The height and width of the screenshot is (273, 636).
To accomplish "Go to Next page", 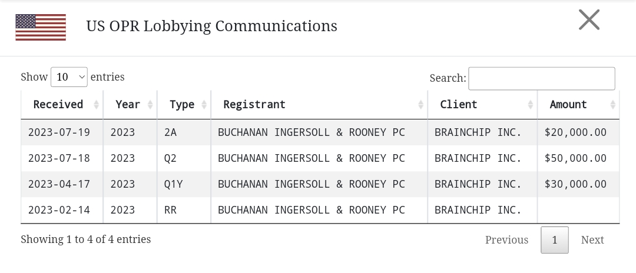I will click(592, 240).
